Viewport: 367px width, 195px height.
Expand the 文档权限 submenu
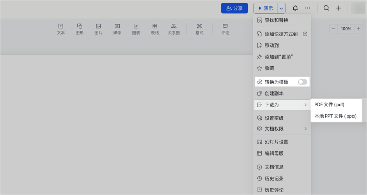click(282, 129)
